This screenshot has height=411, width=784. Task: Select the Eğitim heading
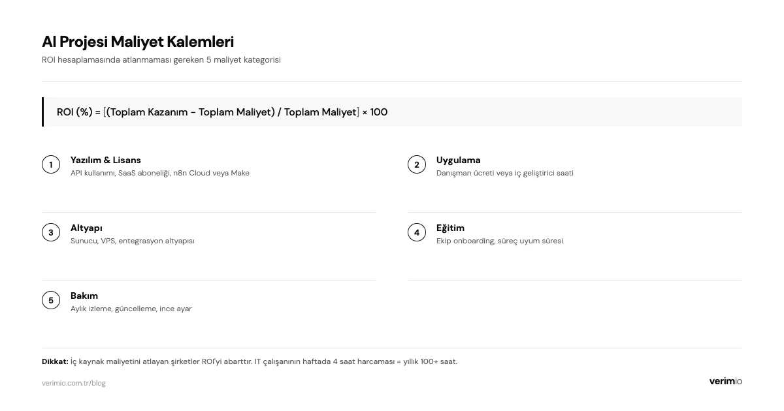click(x=451, y=228)
